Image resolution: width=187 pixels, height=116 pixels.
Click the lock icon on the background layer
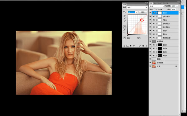click(x=176, y=66)
